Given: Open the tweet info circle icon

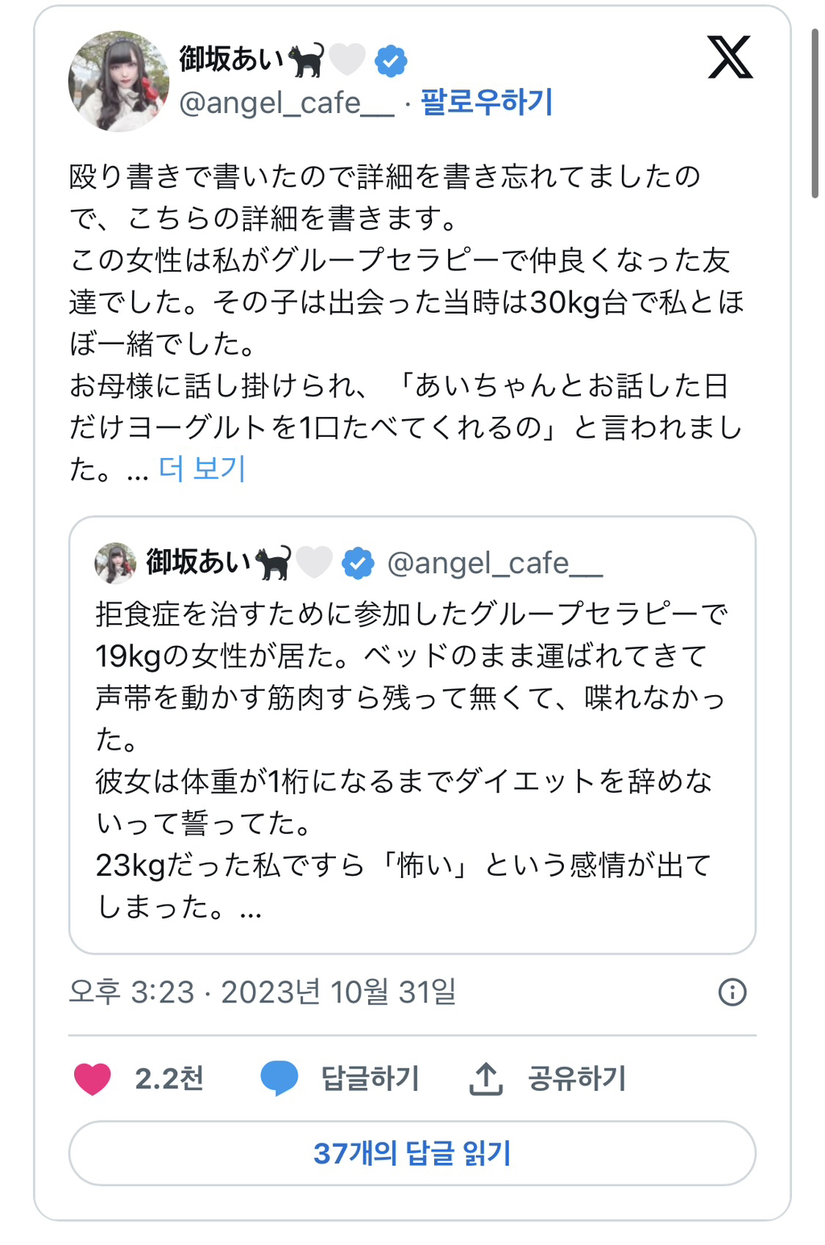Looking at the screenshot, I should (732, 992).
